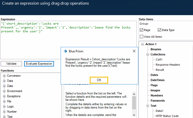
Task: Select Response Headers in the Data Items tree
Action: 168,65
